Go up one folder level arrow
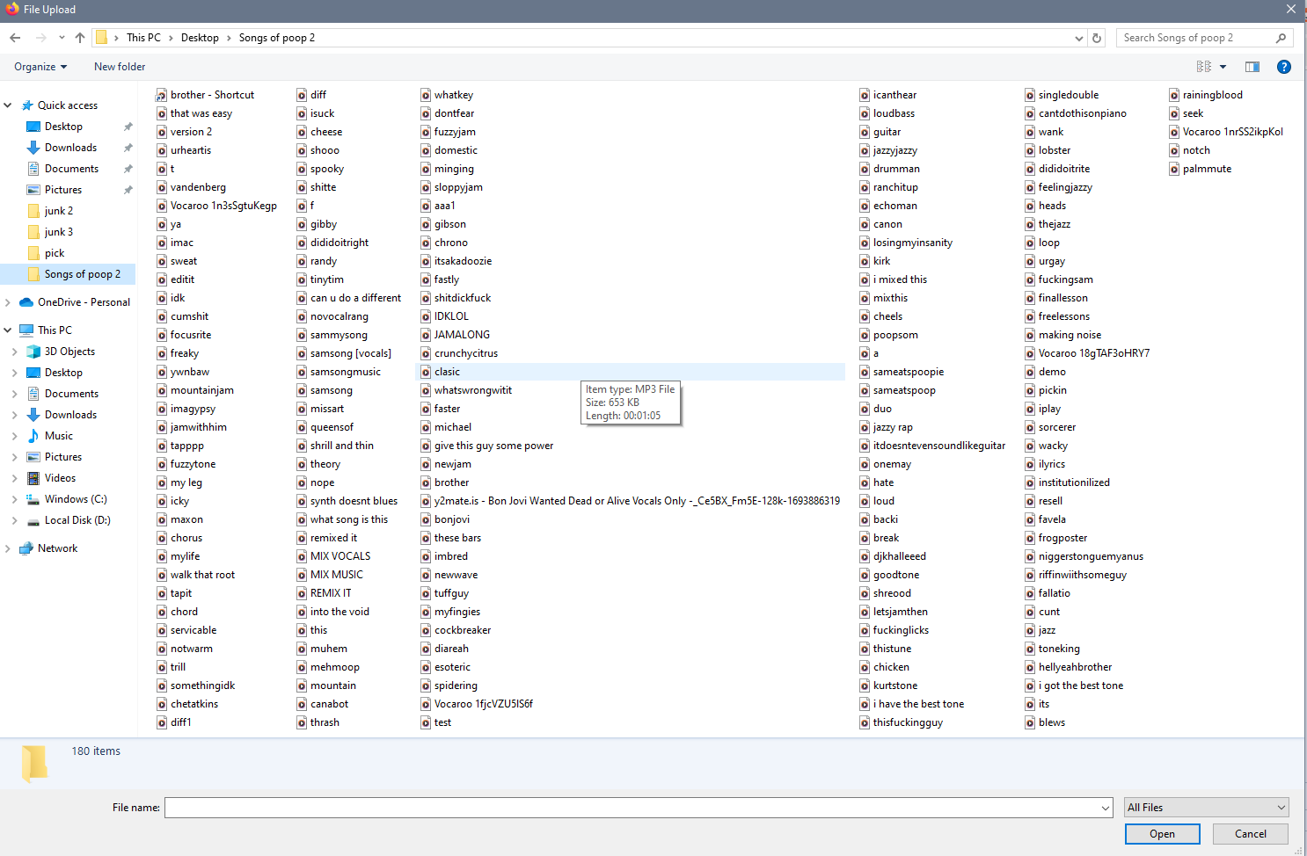 [x=80, y=38]
